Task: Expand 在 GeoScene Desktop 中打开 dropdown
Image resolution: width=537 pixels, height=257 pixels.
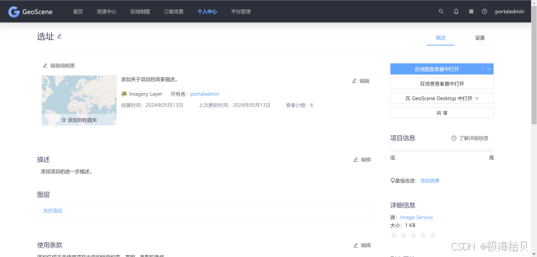Action: [442, 98]
